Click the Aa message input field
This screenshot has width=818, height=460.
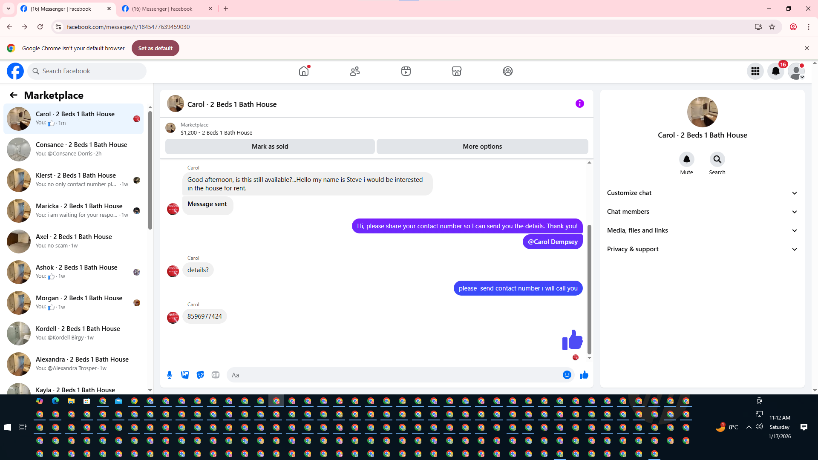(394, 375)
